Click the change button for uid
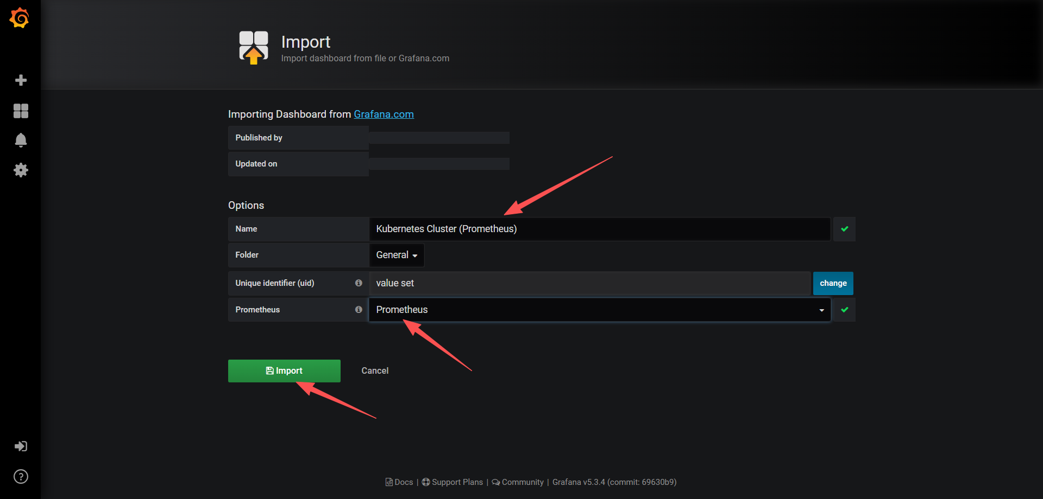The width and height of the screenshot is (1043, 499). coord(833,283)
